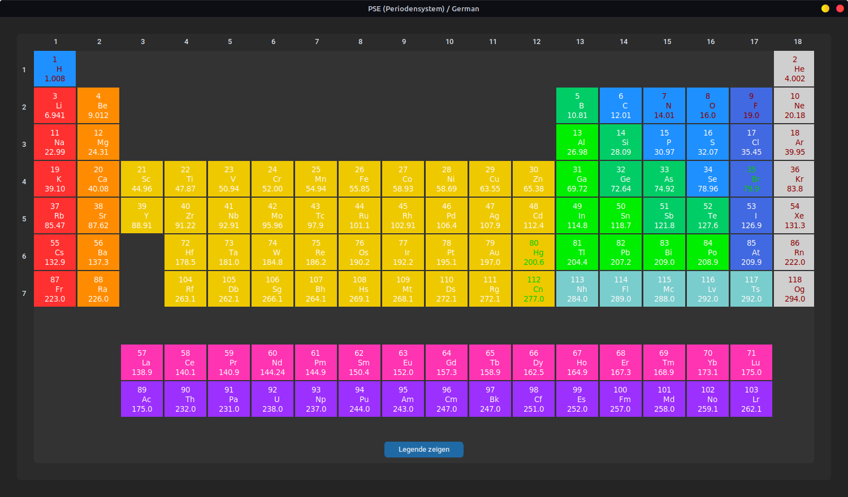The image size is (848, 497).
Task: Click the Neon (Ne) element tile
Action: [x=794, y=106]
